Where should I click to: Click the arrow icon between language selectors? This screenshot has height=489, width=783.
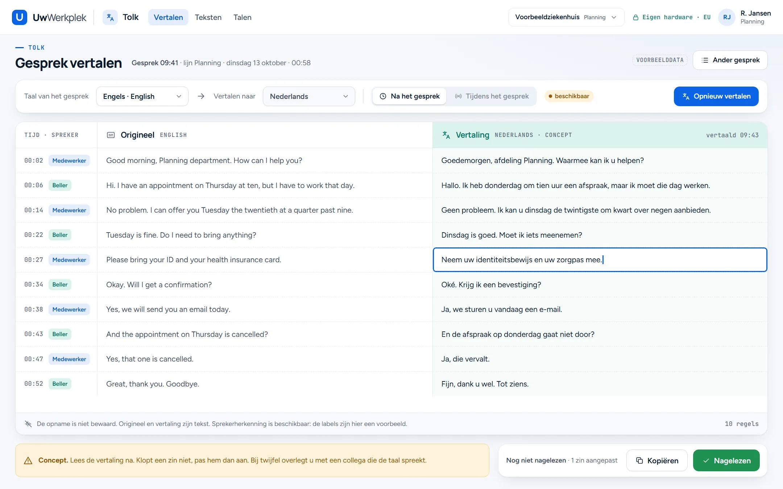click(x=201, y=96)
